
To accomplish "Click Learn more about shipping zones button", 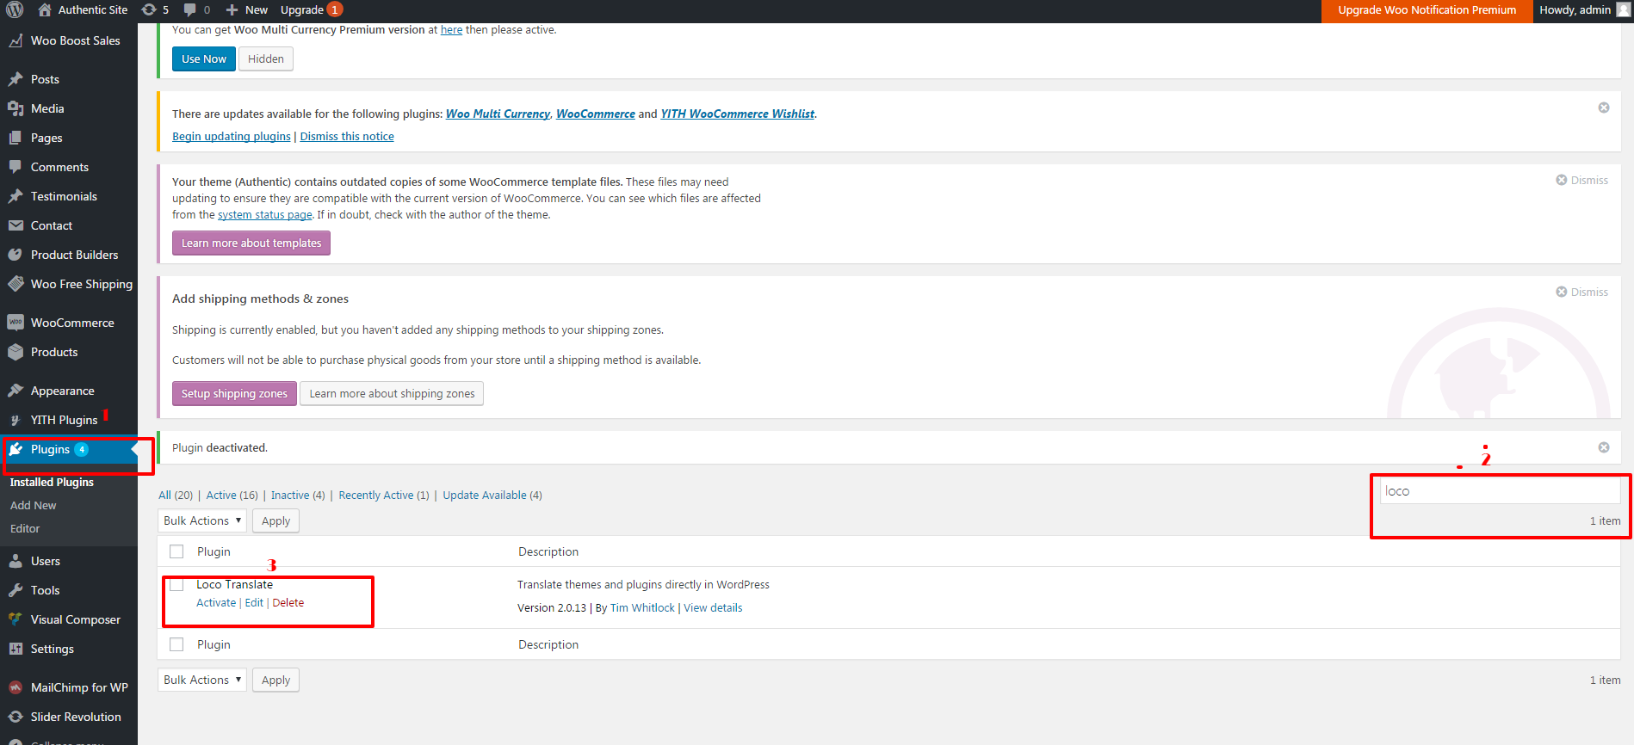I will [x=392, y=393].
